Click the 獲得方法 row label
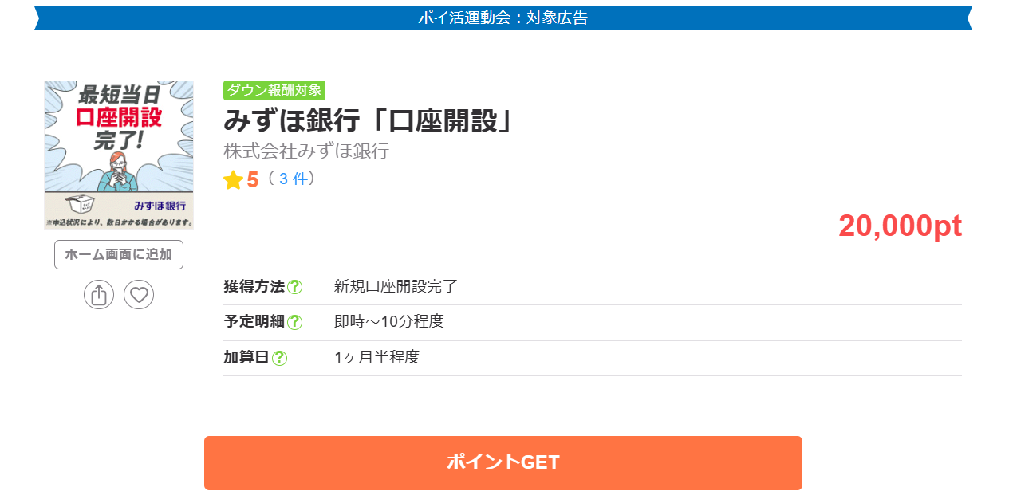Image resolution: width=1009 pixels, height=495 pixels. pos(254,287)
